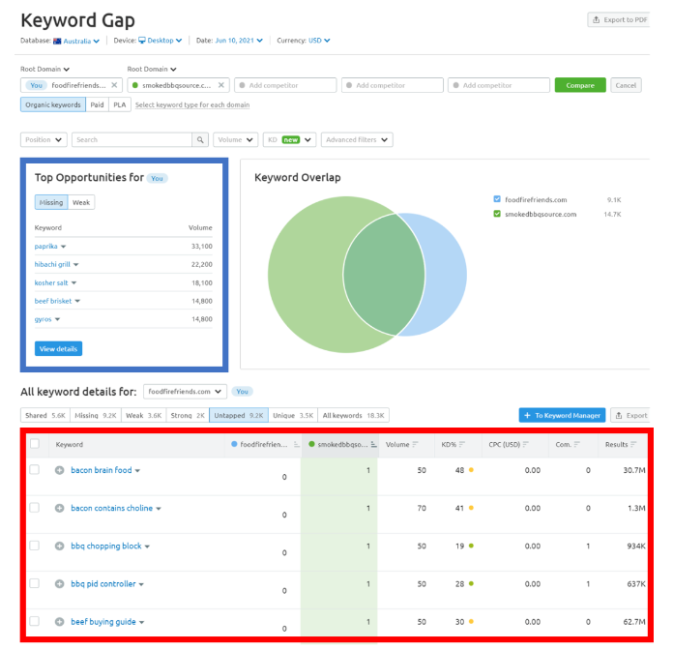The height and width of the screenshot is (650, 673).
Task: Click the light blue Venn segment
Action: coord(447,275)
